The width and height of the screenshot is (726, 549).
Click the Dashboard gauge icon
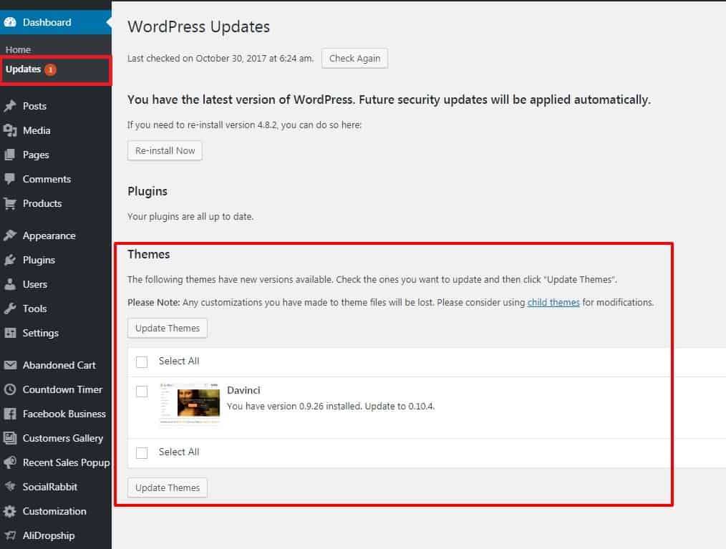coord(10,22)
